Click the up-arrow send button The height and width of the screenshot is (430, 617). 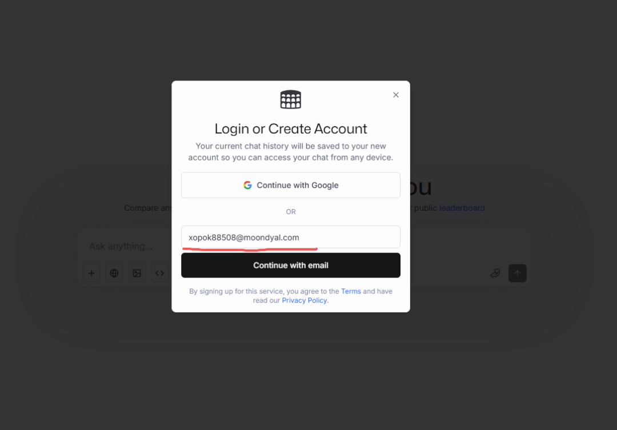pos(518,273)
